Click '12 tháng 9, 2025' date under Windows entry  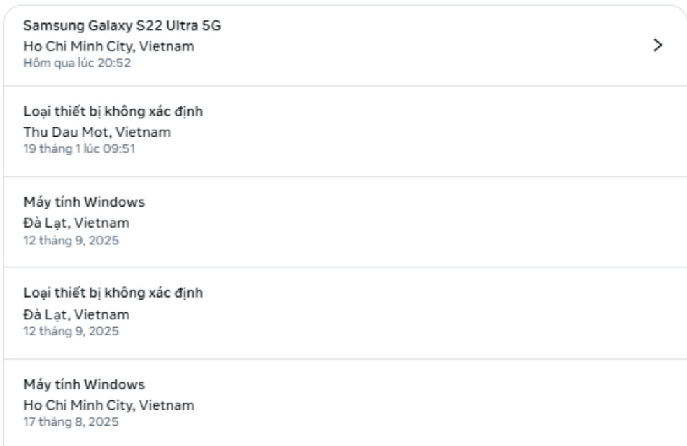pos(71,240)
